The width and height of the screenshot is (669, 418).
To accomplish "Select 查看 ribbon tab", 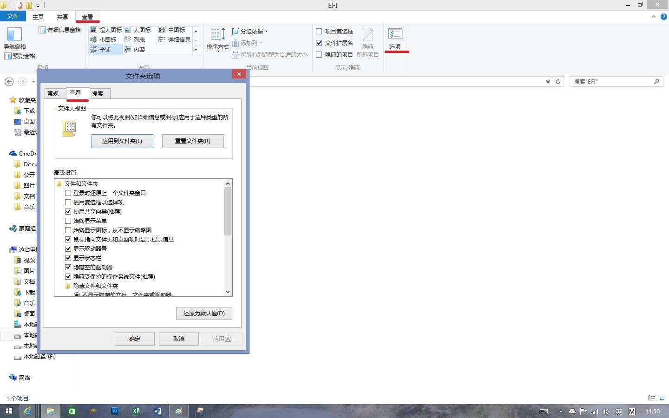I will [87, 17].
